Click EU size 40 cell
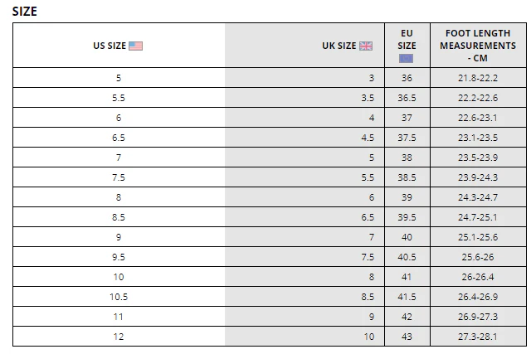 [407, 237]
